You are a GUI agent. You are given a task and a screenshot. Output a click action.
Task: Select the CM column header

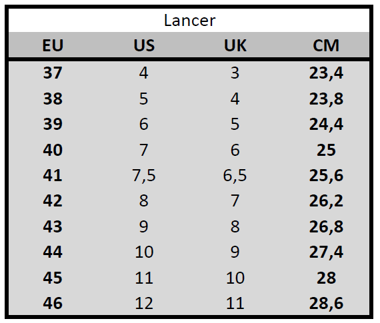pos(326,45)
